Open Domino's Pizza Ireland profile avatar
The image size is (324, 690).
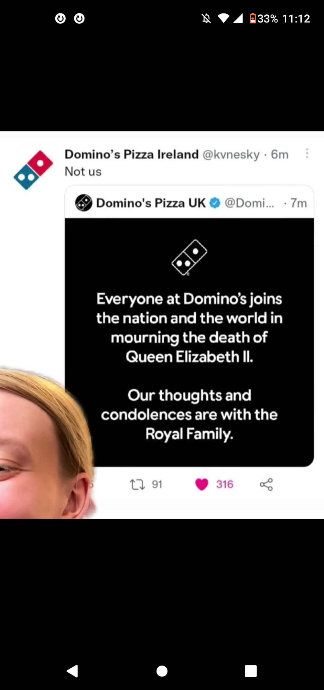click(x=33, y=170)
